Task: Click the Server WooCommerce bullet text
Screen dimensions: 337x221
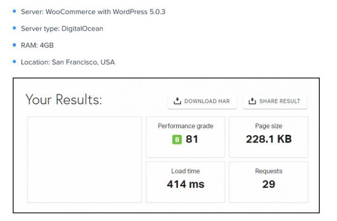Action: [x=93, y=12]
